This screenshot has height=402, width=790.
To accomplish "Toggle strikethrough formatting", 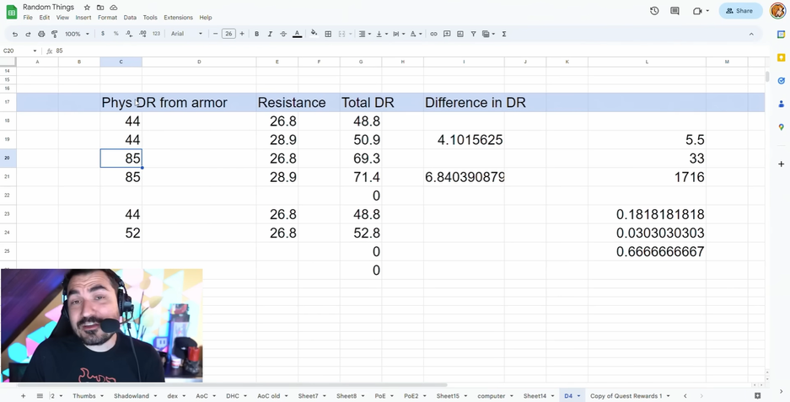I will coord(283,34).
